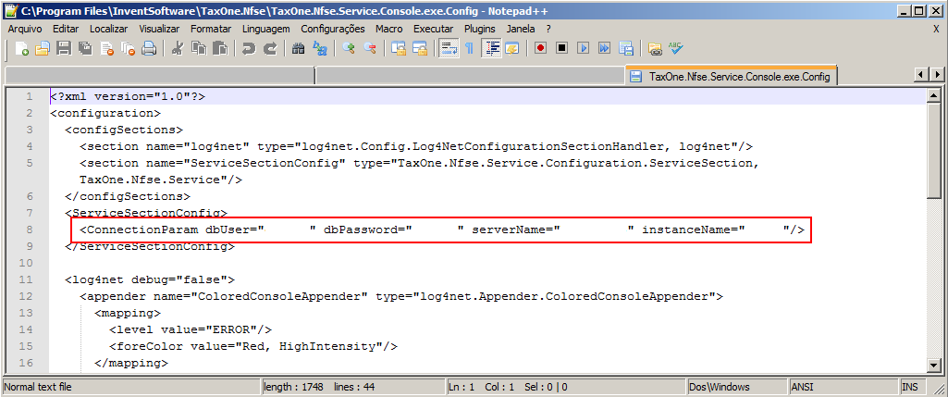Paste clipboard with the Paste icon
This screenshot has width=948, height=397.
pos(220,49)
